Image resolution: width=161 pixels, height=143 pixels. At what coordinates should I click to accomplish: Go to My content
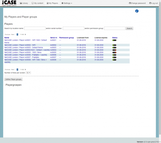click(37, 3)
